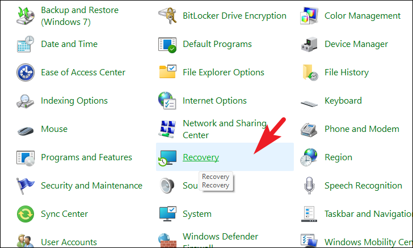The height and width of the screenshot is (248, 413).
Task: Select the Indexing Options link
Action: [74, 100]
